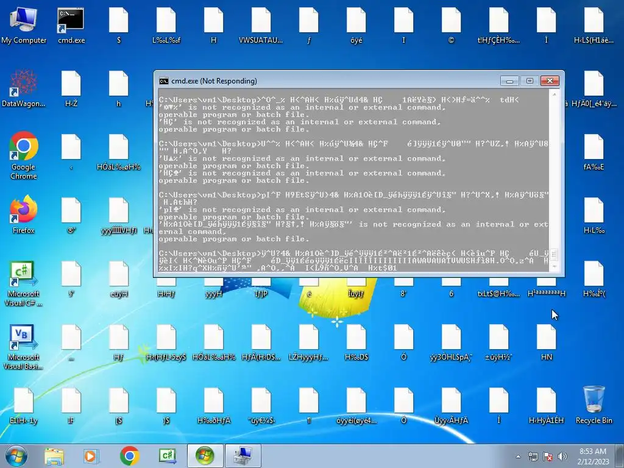This screenshot has width=624, height=468.
Task: Maximize the cmd.exe window
Action: tap(530, 81)
